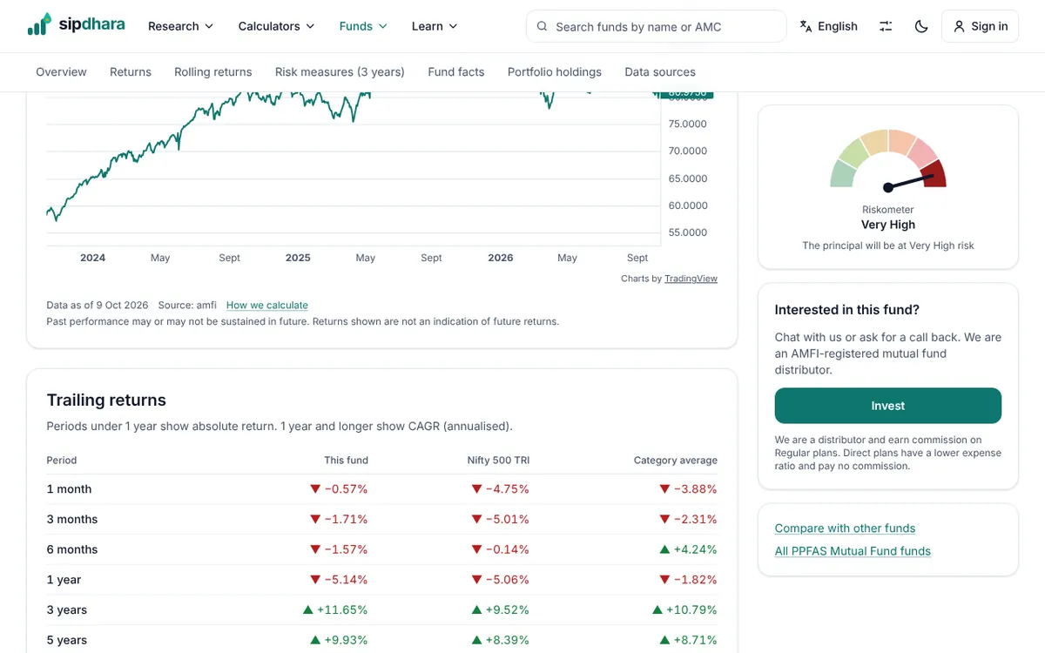Toggle dark mode moon icon
1045x653 pixels.
[921, 26]
